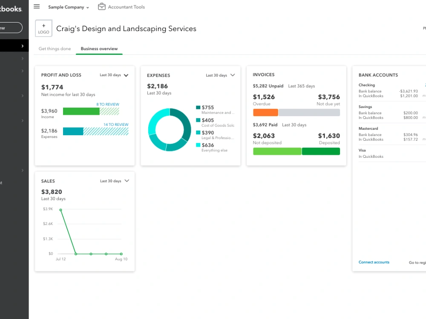Click the $2,186 total expenses amount
This screenshot has height=319, width=426.
[x=157, y=86]
